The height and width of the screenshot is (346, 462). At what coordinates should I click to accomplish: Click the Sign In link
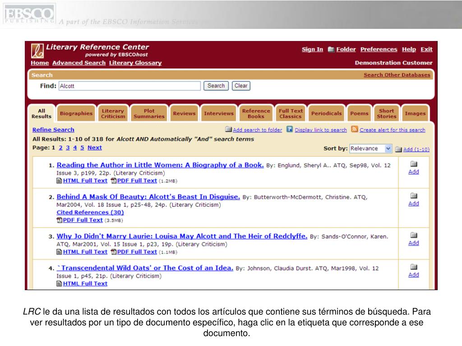(x=312, y=50)
